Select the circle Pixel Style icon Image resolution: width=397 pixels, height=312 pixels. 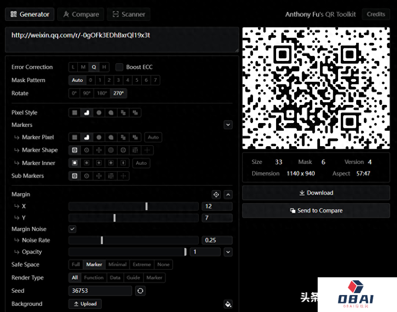click(x=99, y=113)
